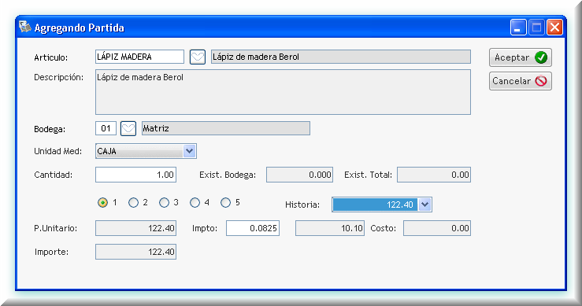Close the Agregando Partida window
This screenshot has width=582, height=306.
(554, 27)
